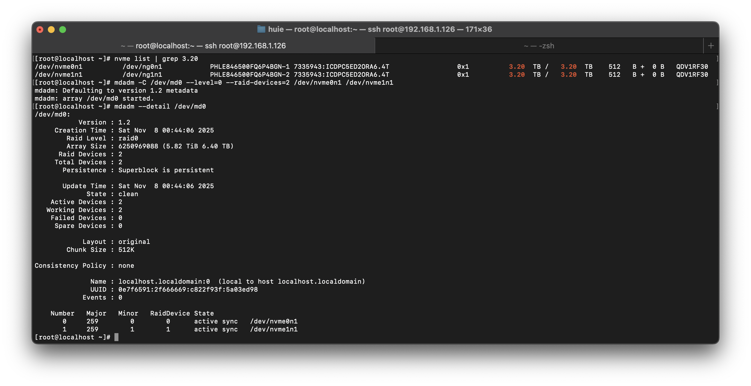
Task: Click the 'nvme list | grep 3.20' command
Action: click(x=156, y=59)
